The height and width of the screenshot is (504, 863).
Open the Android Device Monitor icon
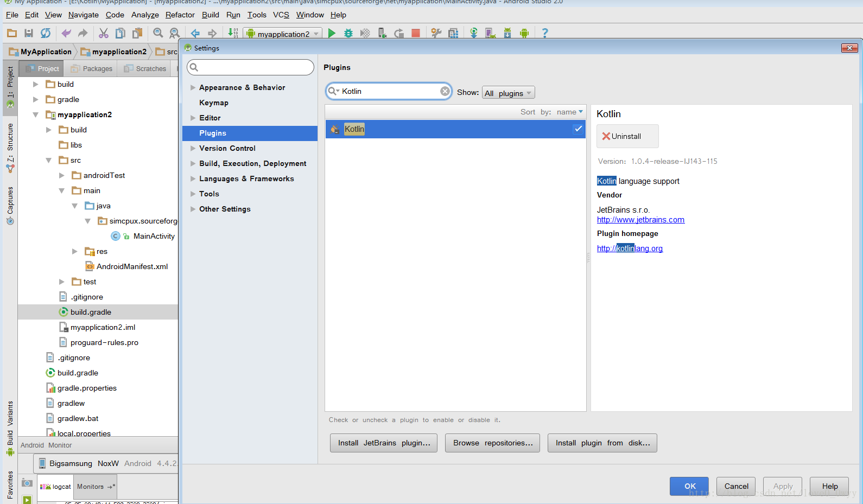(x=524, y=34)
